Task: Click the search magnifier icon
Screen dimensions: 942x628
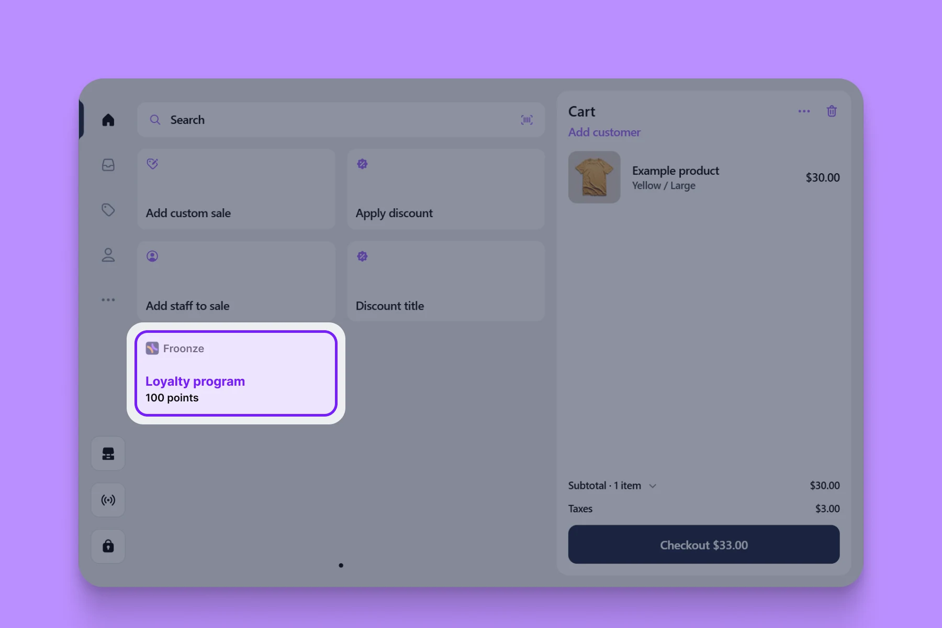Action: pos(155,120)
